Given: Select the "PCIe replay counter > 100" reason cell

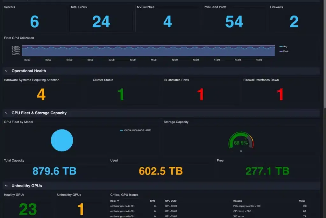Looking at the screenshot, I should 247,206.
